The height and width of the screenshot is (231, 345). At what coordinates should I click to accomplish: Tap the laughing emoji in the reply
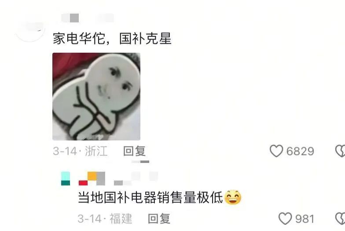pos(232,197)
